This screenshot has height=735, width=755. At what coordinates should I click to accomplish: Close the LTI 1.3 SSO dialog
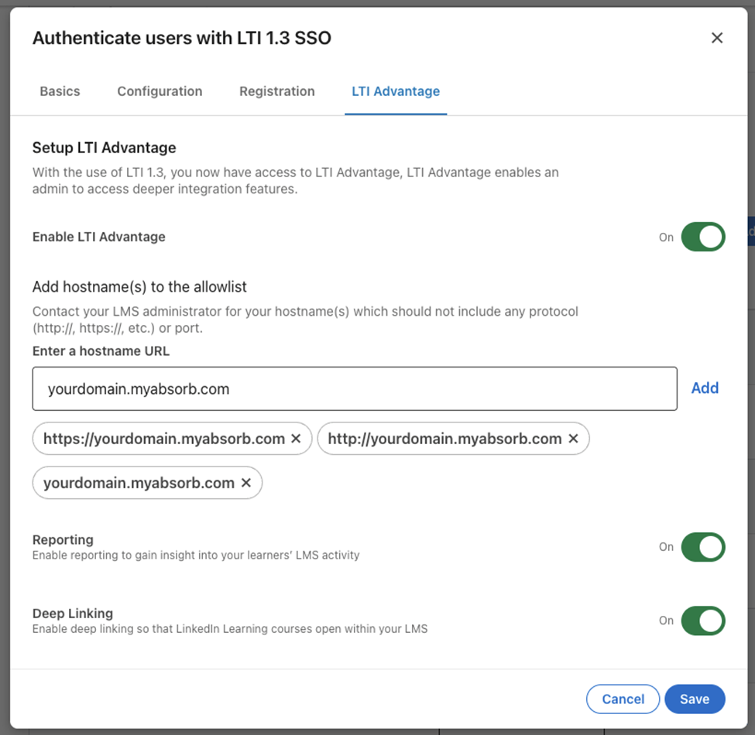click(717, 38)
